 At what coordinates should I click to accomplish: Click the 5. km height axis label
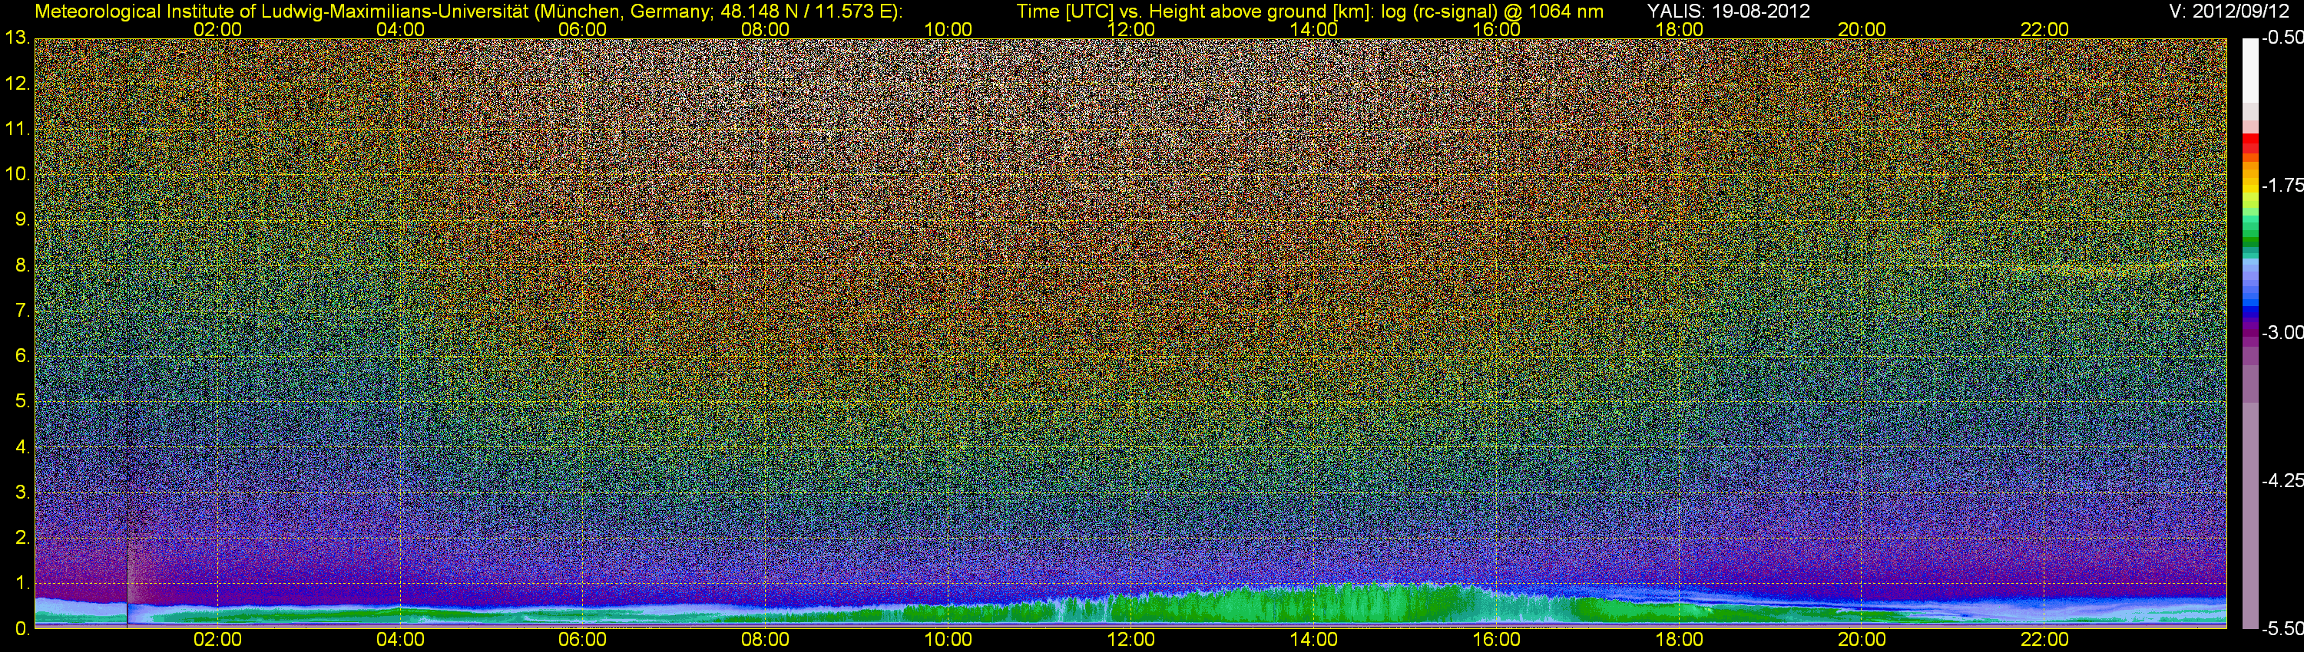click(x=22, y=402)
